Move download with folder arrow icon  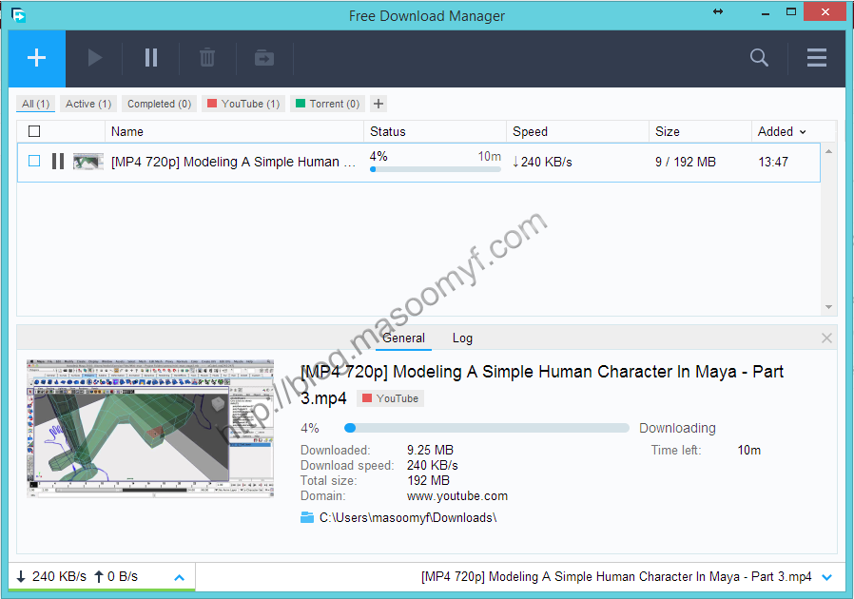(x=264, y=58)
